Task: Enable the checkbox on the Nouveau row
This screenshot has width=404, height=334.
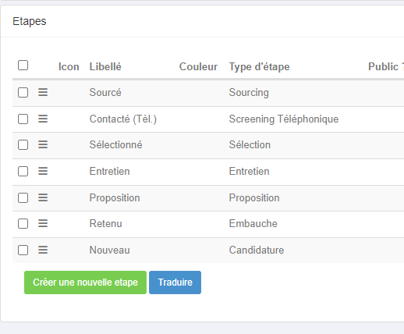Action: click(x=23, y=250)
